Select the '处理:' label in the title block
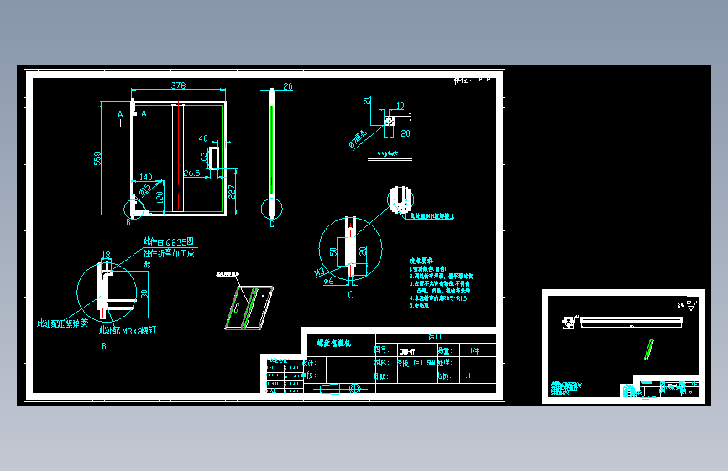Screen dimensions: 728x471 pos(445,363)
